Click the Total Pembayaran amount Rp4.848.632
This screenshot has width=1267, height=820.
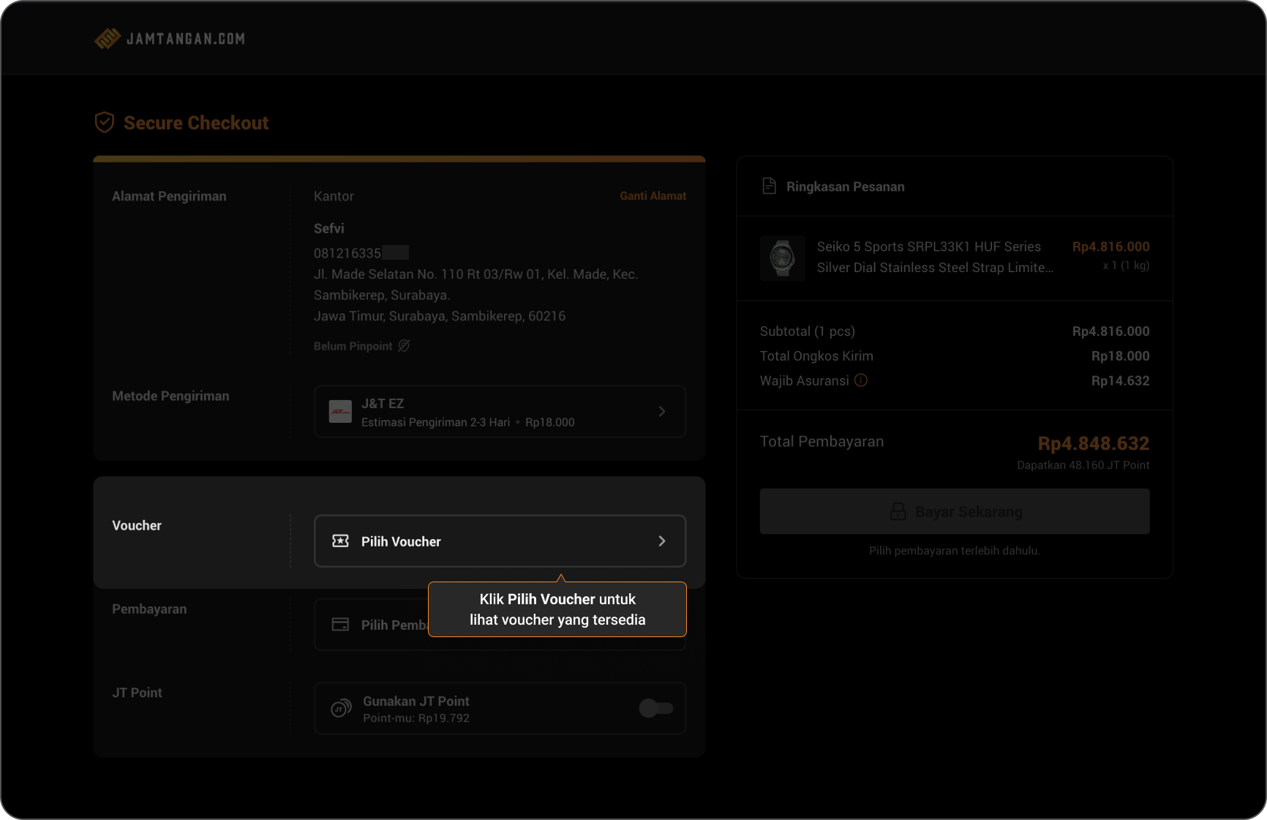pos(1093,443)
